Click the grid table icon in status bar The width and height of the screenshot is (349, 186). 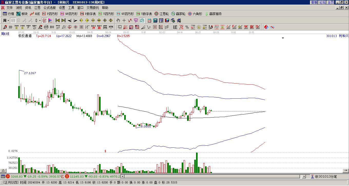pyautogui.click(x=3, y=176)
